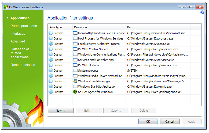Select 'Local Security Authority Process' text
209x133 pixels.
point(99,44)
